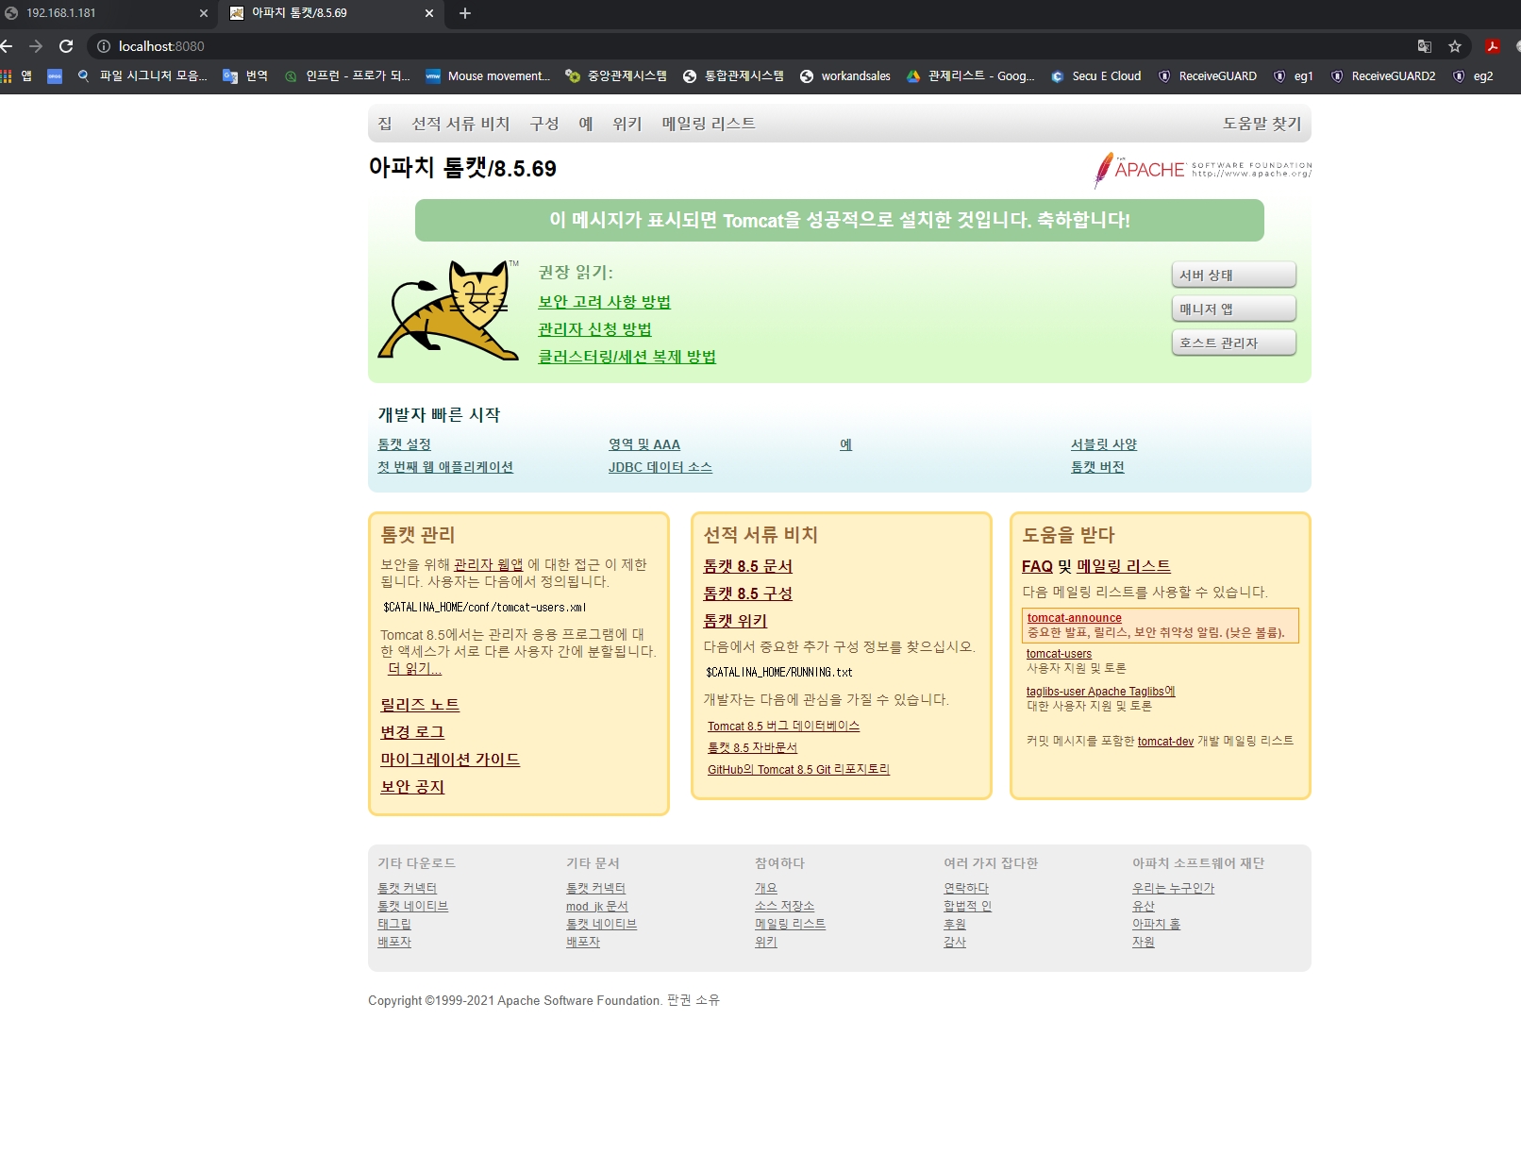Open the 관제리스트 Google Drive bookmark
This screenshot has height=1170, width=1521.
coord(970,76)
